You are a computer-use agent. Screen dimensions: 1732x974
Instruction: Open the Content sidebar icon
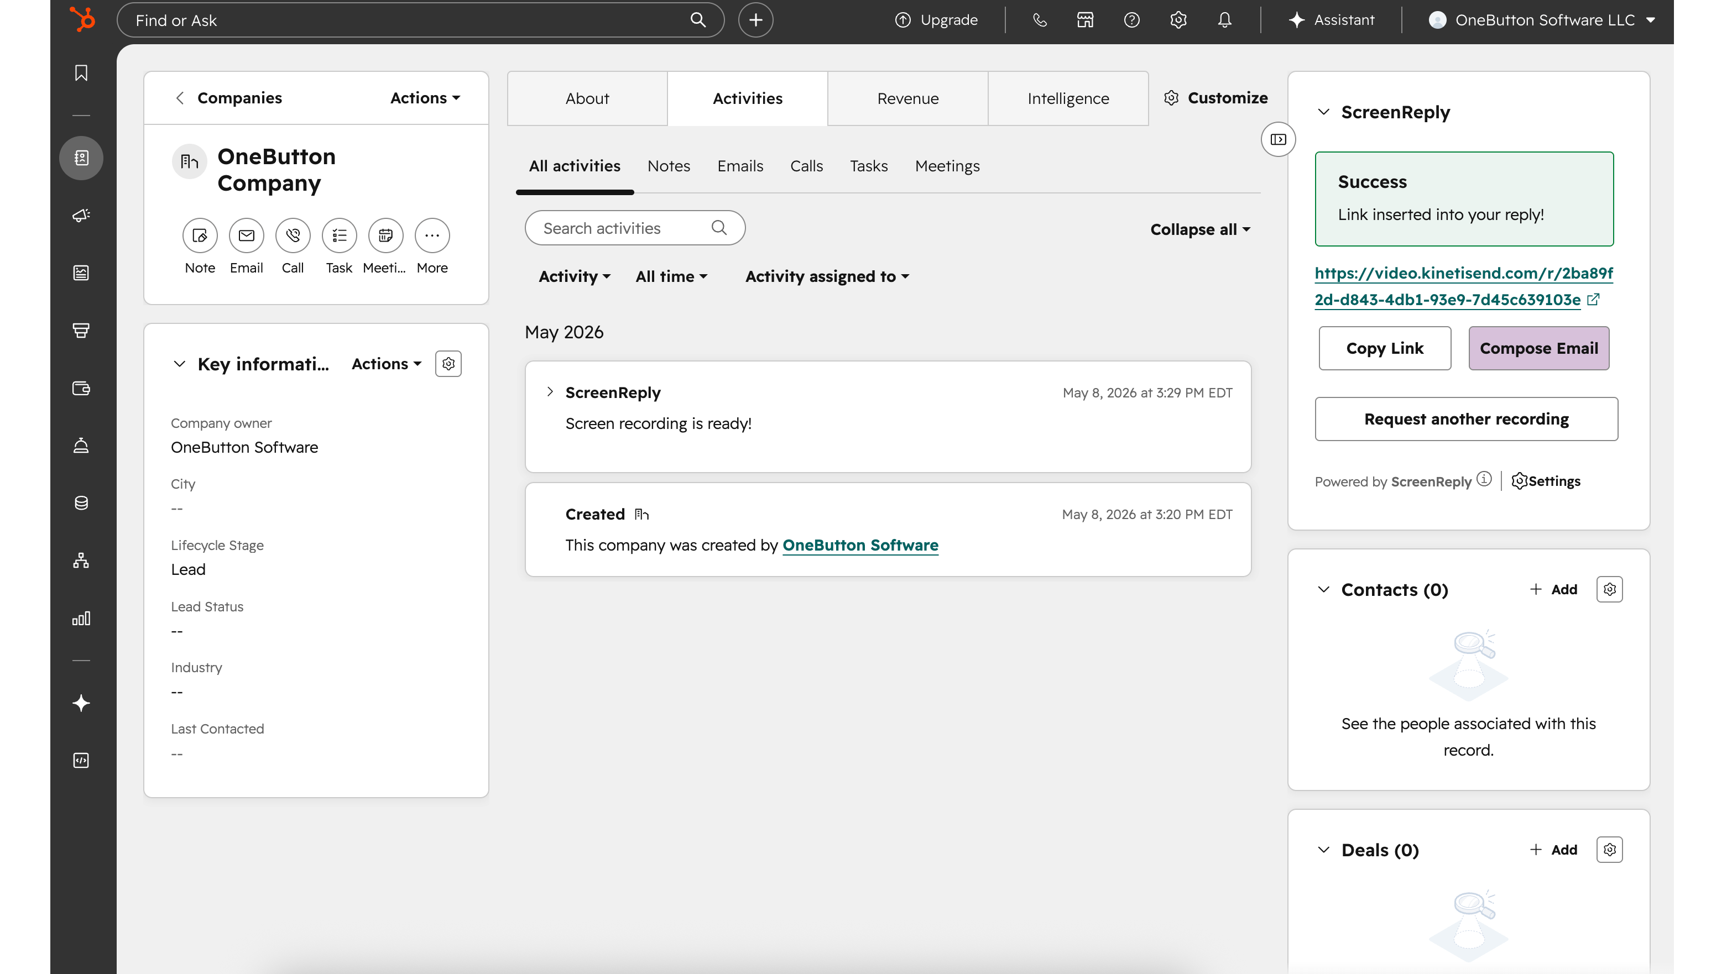(81, 273)
